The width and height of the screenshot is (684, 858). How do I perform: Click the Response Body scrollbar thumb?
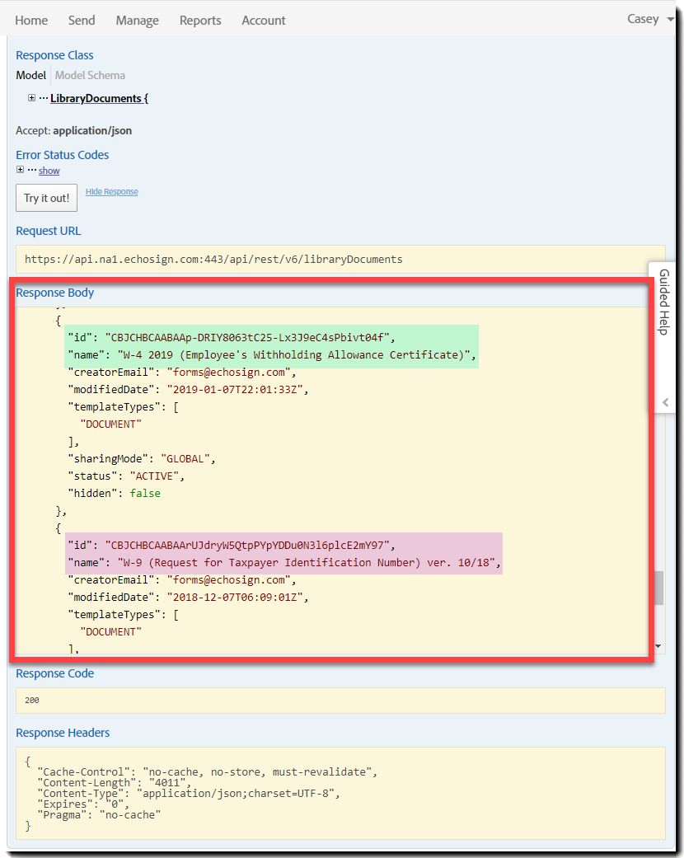point(658,588)
